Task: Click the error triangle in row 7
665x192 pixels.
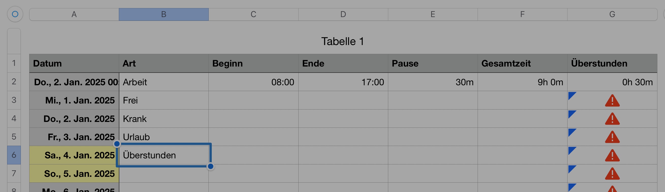Action: click(x=612, y=174)
